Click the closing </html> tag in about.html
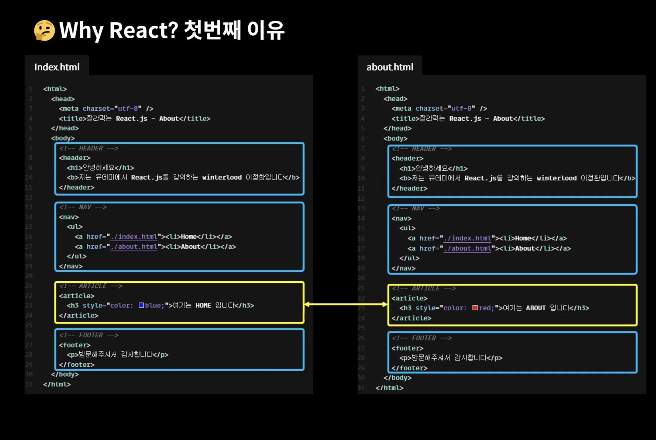 click(389, 388)
